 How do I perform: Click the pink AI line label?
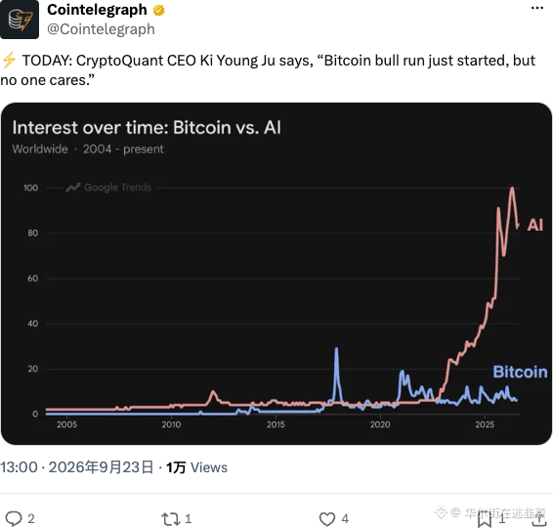click(535, 225)
